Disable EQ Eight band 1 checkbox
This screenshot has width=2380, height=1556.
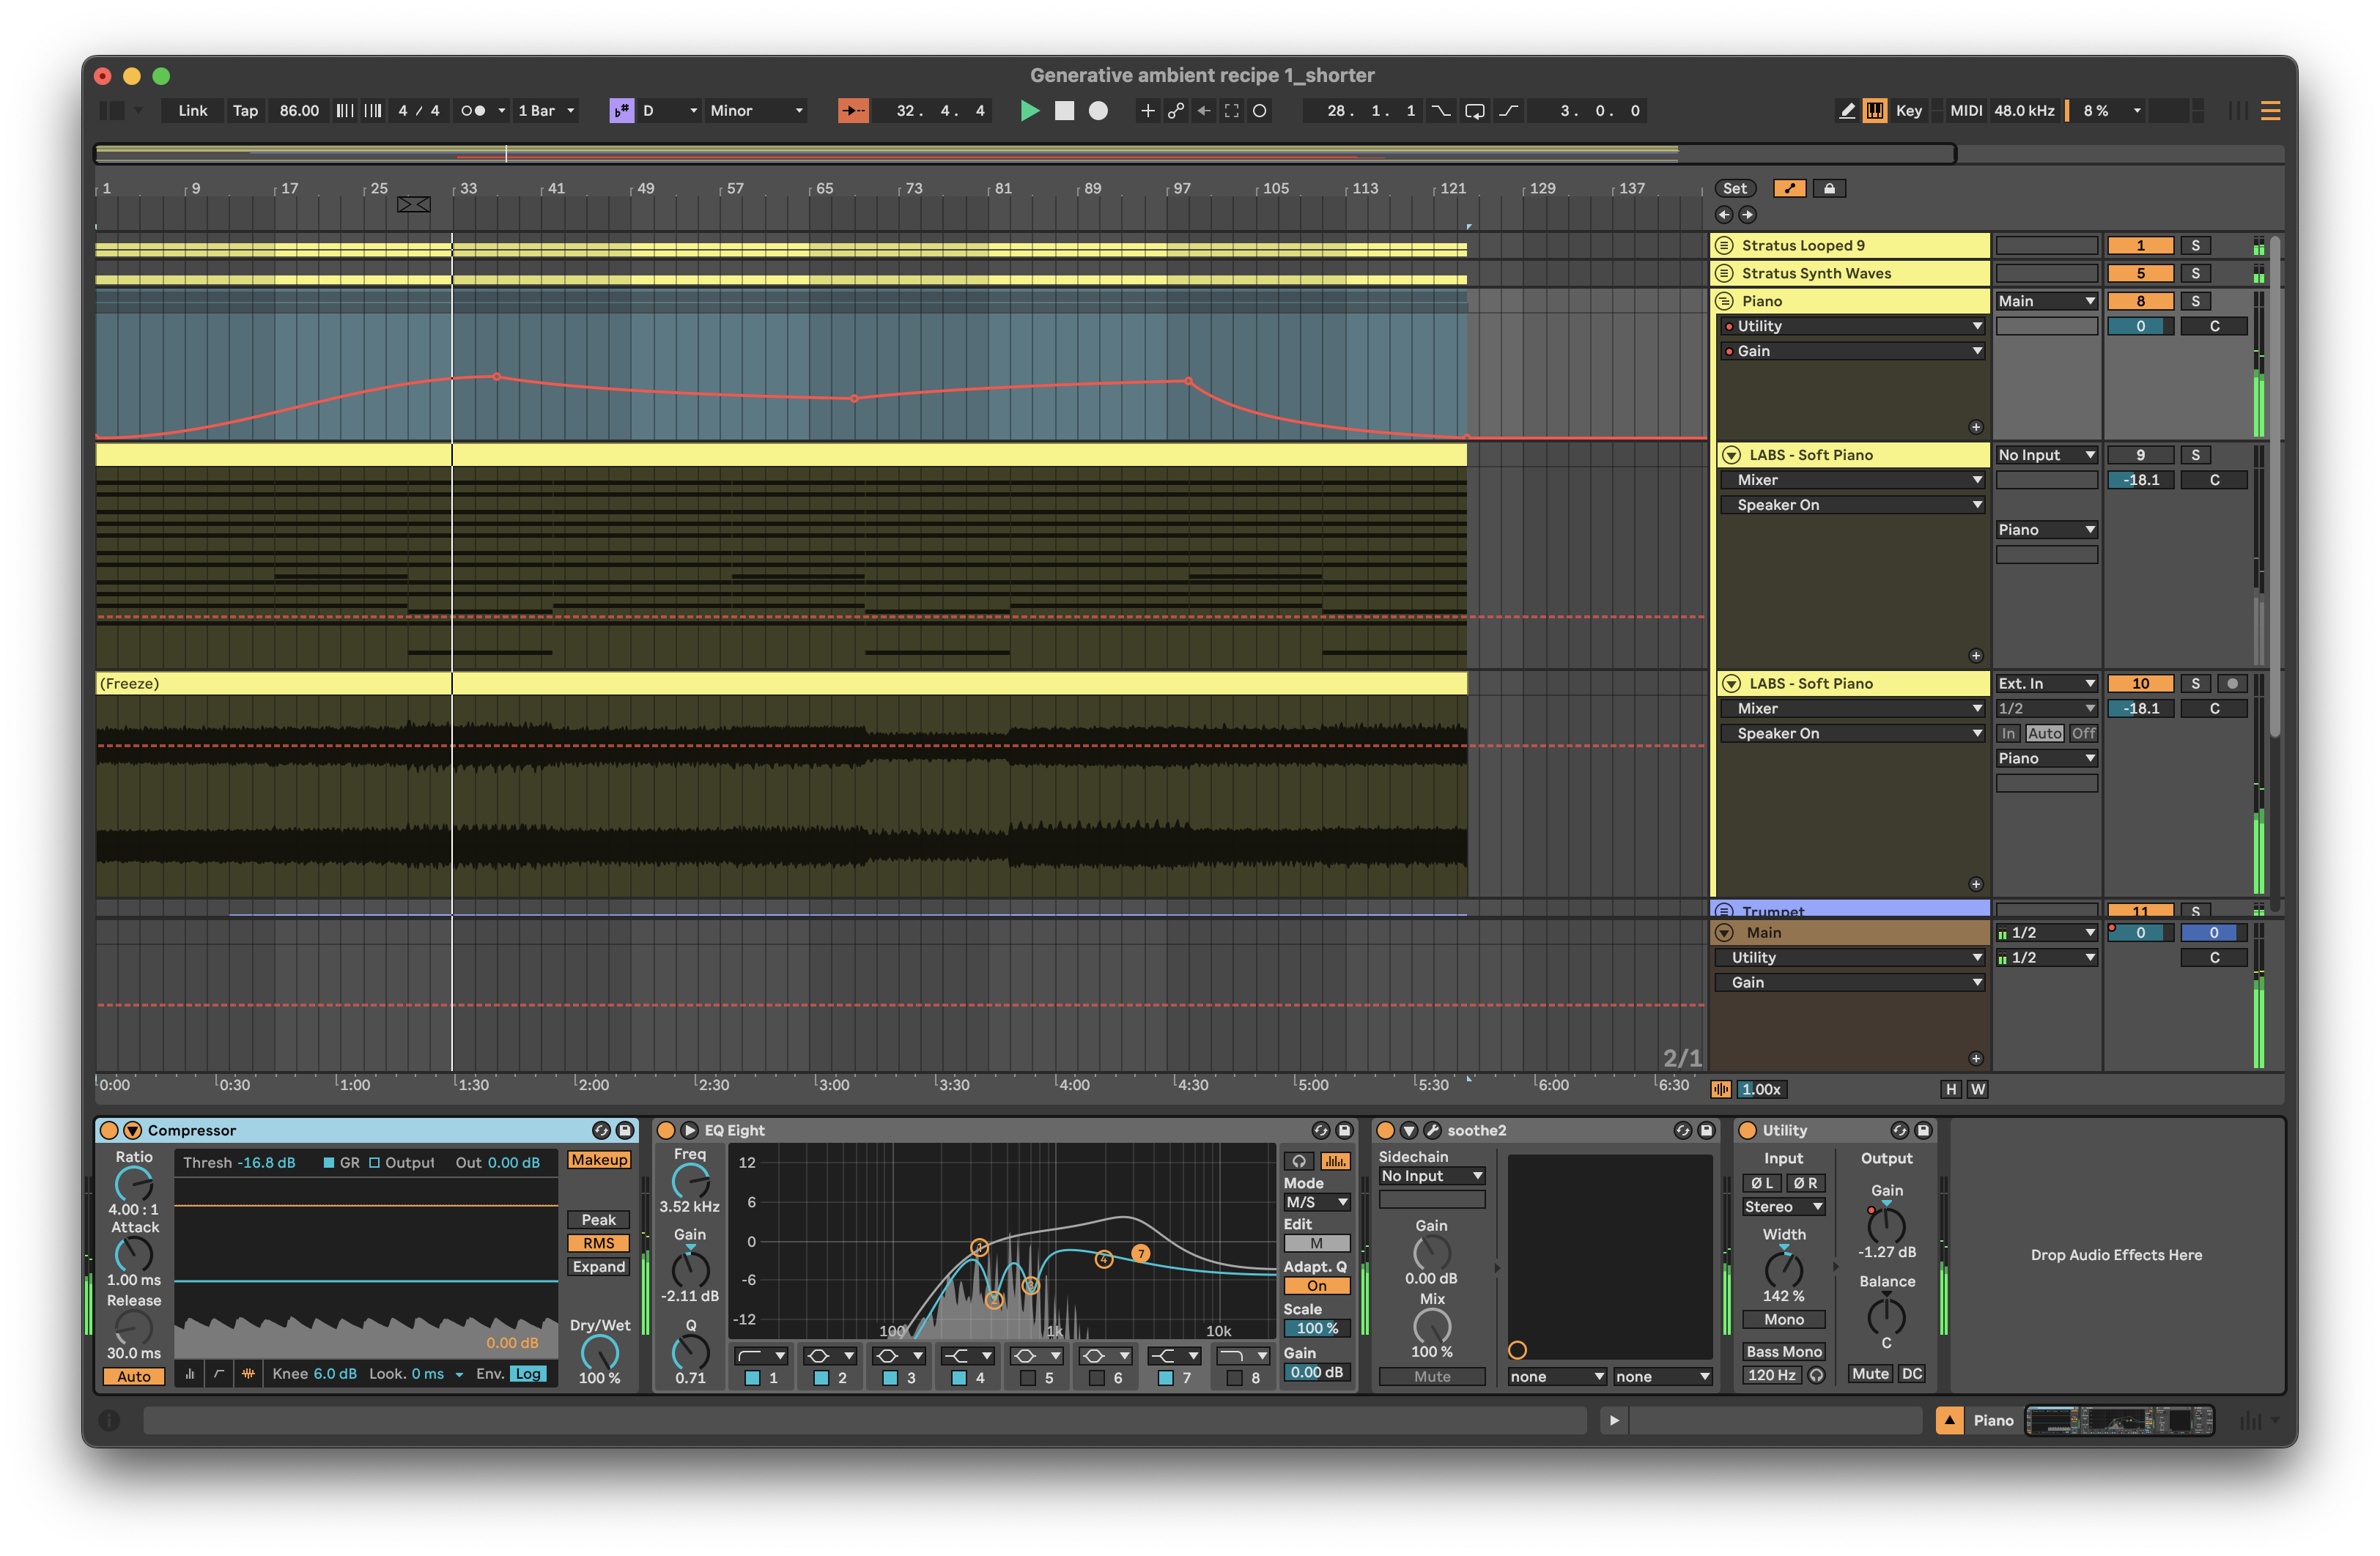coord(752,1378)
